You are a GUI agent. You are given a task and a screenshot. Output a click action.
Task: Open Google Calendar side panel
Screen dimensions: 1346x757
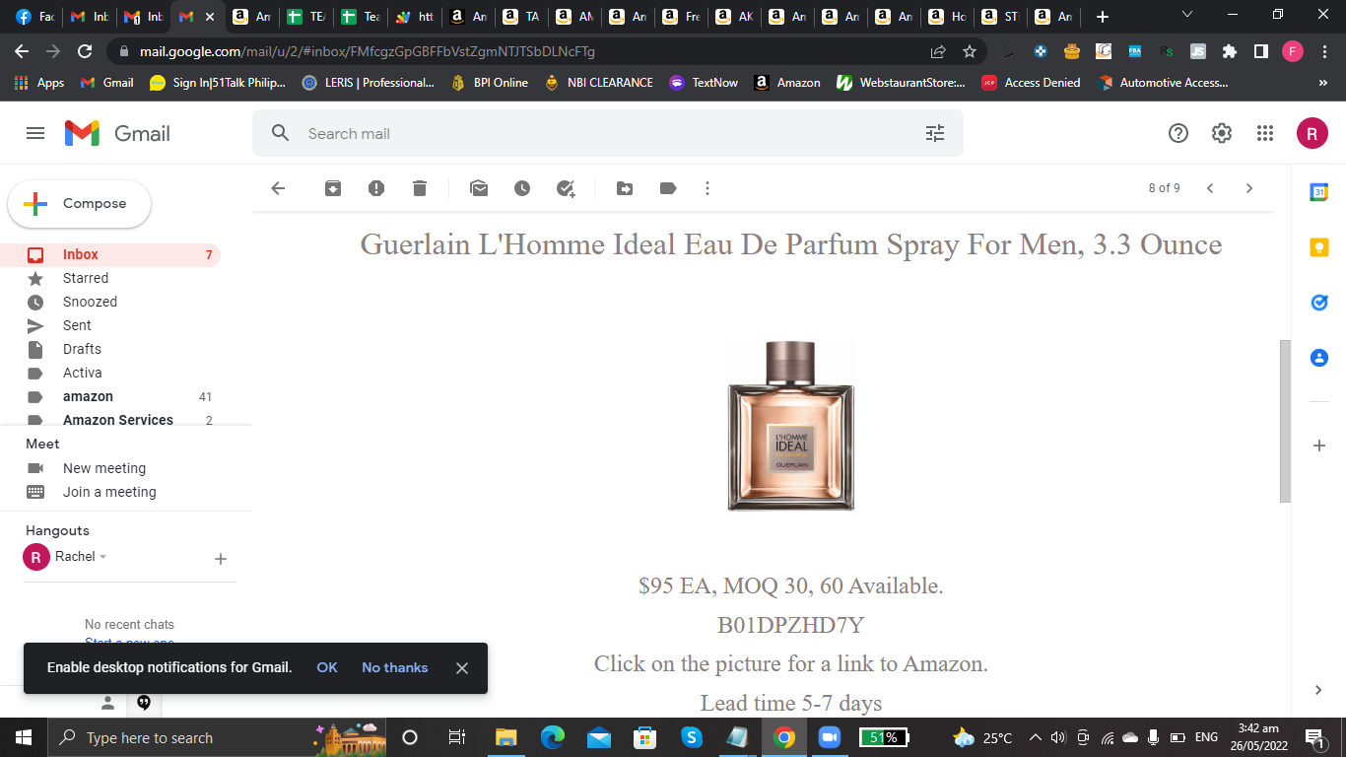1319,192
